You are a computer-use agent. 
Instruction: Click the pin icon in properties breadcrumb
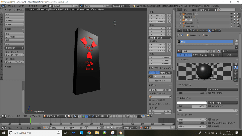178,35
